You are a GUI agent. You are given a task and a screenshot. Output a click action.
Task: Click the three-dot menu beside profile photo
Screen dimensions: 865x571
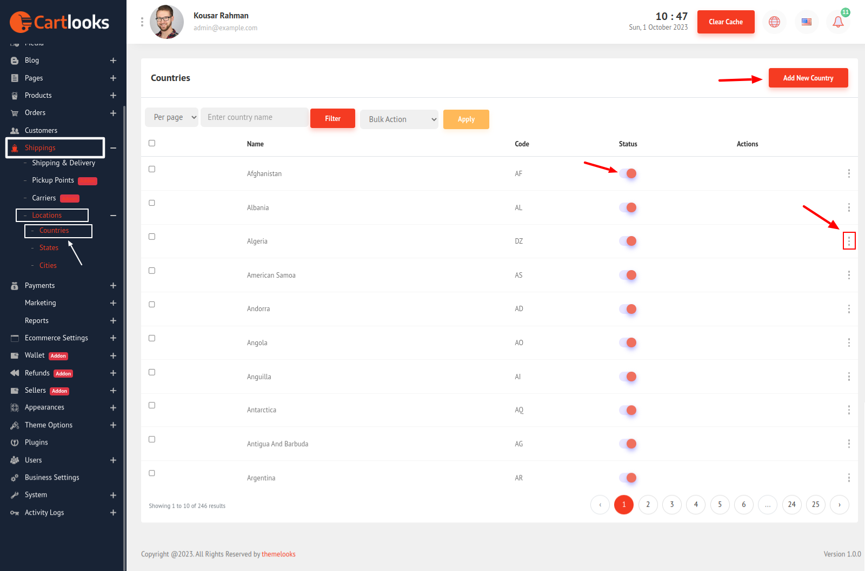point(142,22)
